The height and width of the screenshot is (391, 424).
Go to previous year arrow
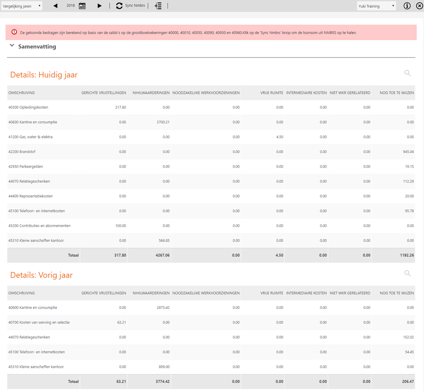point(56,6)
